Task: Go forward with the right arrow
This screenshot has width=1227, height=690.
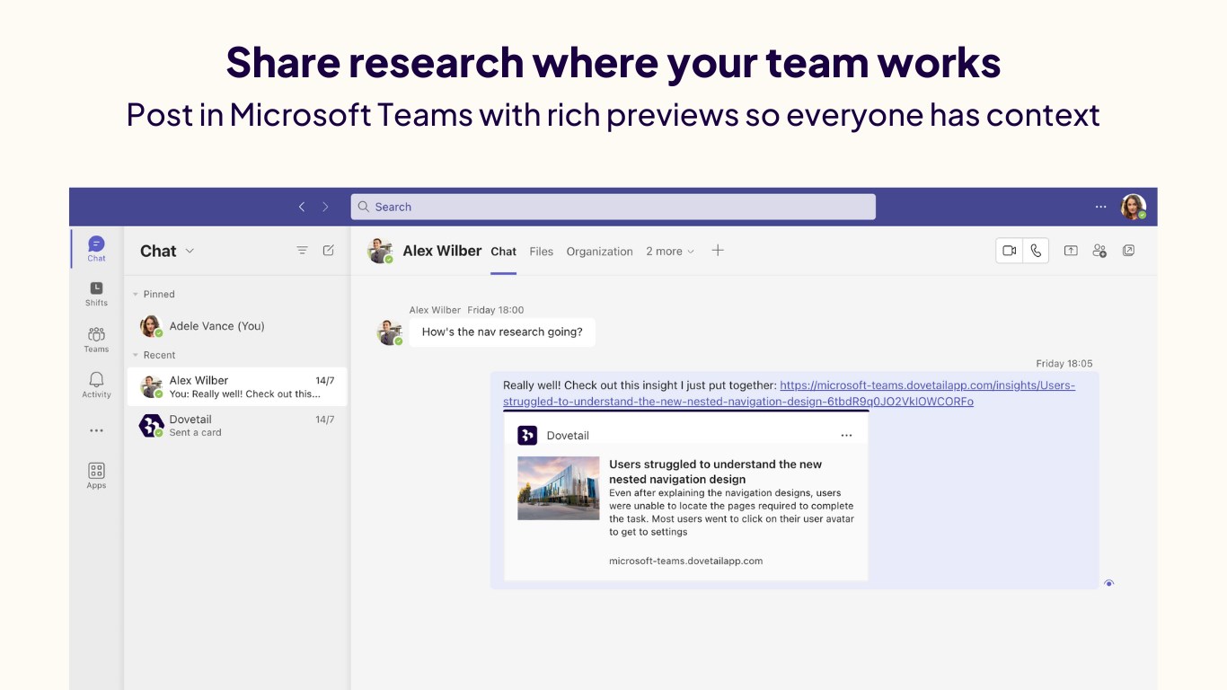Action: pyautogui.click(x=325, y=207)
